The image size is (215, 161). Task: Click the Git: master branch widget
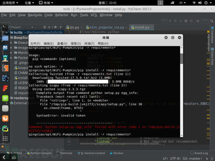click(192, 159)
